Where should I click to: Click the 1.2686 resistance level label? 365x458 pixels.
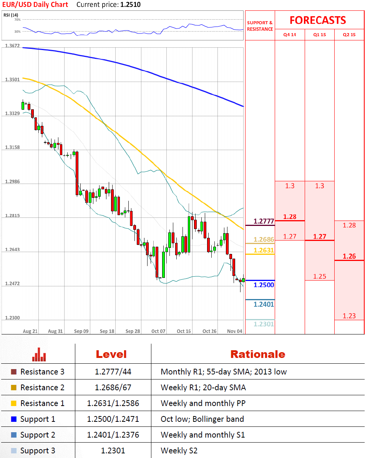point(264,239)
